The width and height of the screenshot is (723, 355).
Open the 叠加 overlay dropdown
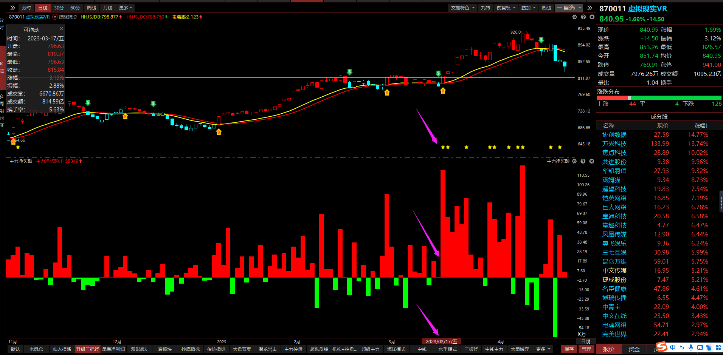pos(528,8)
